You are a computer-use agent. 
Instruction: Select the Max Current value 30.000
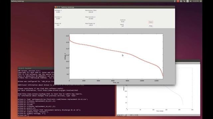click(91, 19)
